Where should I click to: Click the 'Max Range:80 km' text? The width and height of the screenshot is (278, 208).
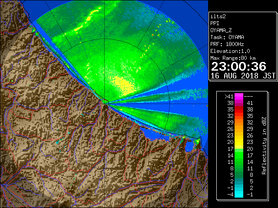233,58
